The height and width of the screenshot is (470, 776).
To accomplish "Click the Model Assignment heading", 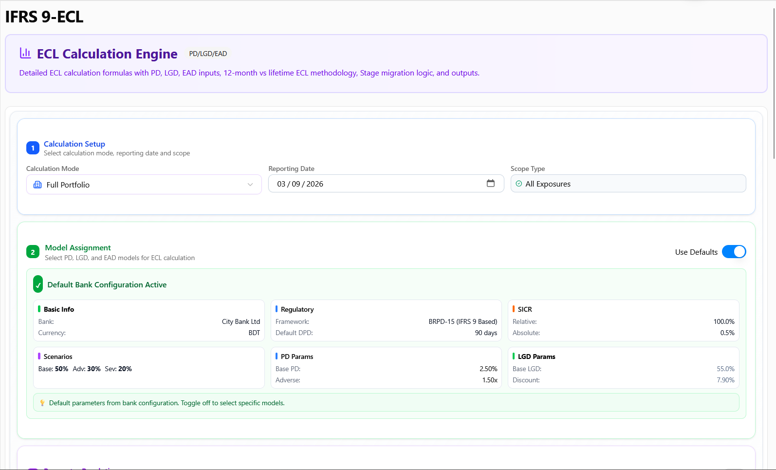I will (78, 247).
